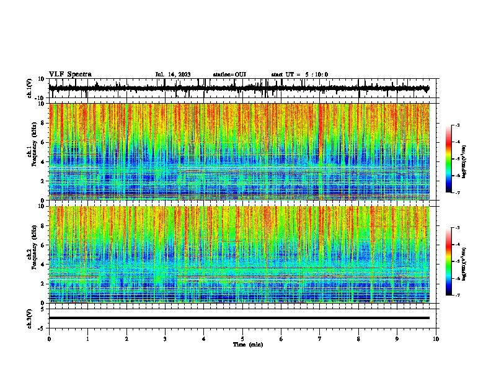The height and width of the screenshot is (380, 491).
Task: Select the date text "Jul. 14, 2023"
Action: pos(173,75)
